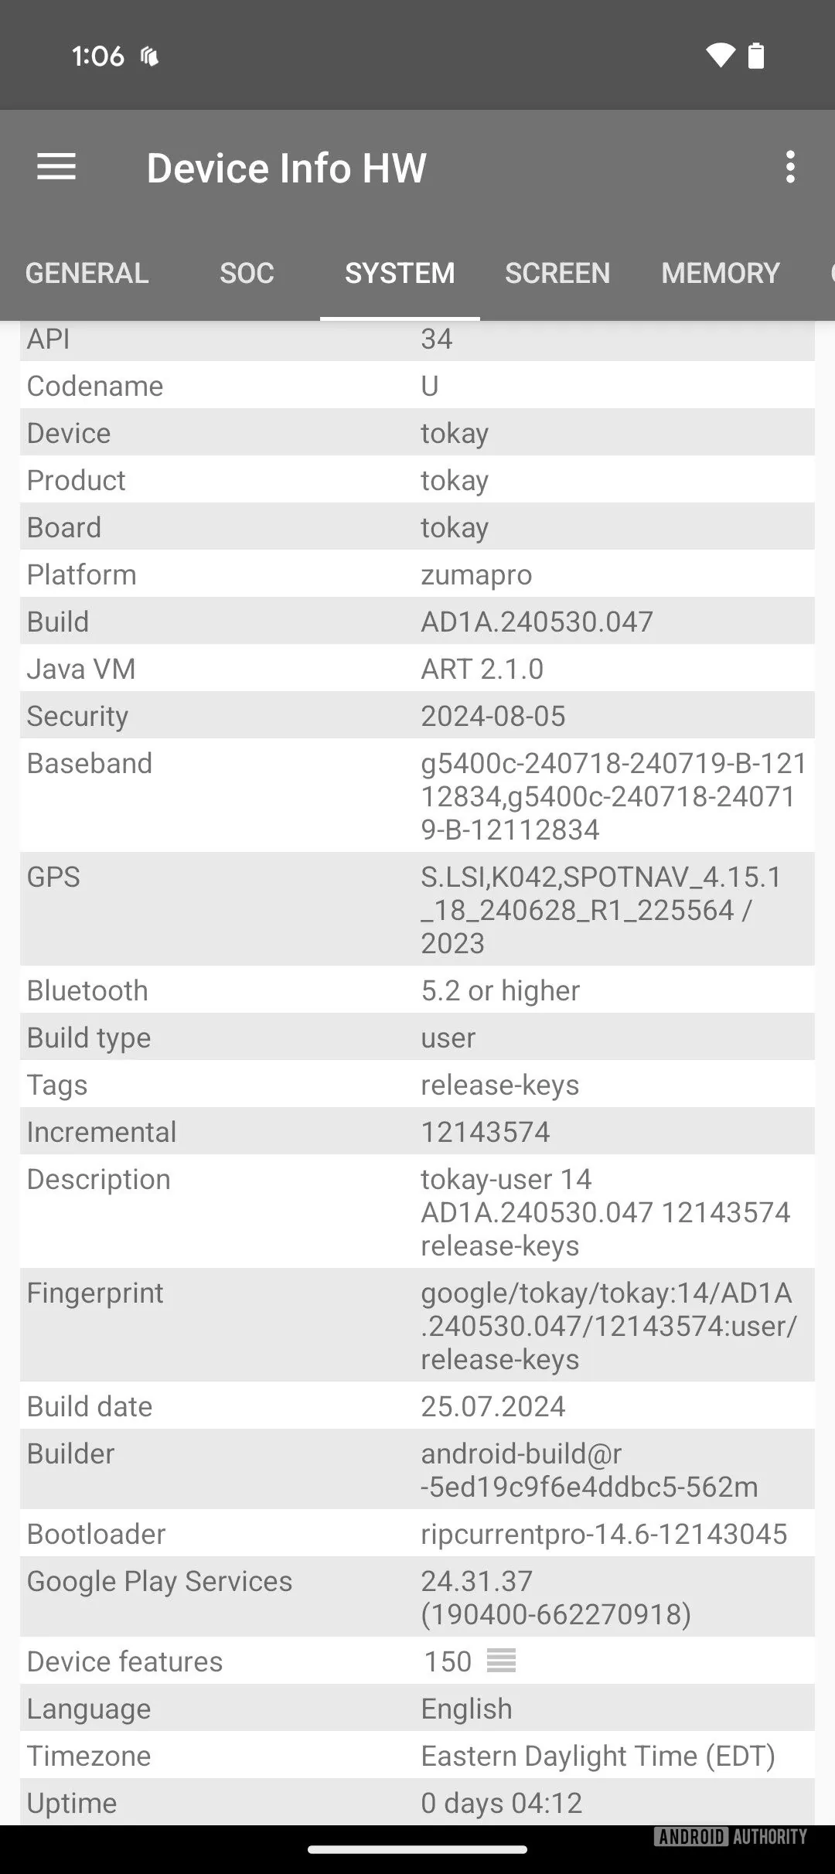Tap the notification icon in status bar
The width and height of the screenshot is (835, 1874).
tap(152, 55)
